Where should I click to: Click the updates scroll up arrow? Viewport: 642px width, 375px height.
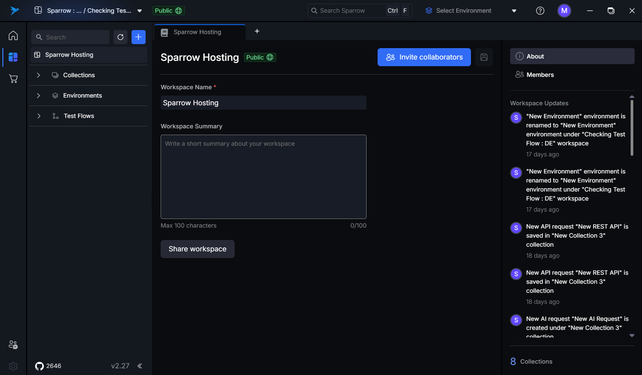pyautogui.click(x=632, y=97)
